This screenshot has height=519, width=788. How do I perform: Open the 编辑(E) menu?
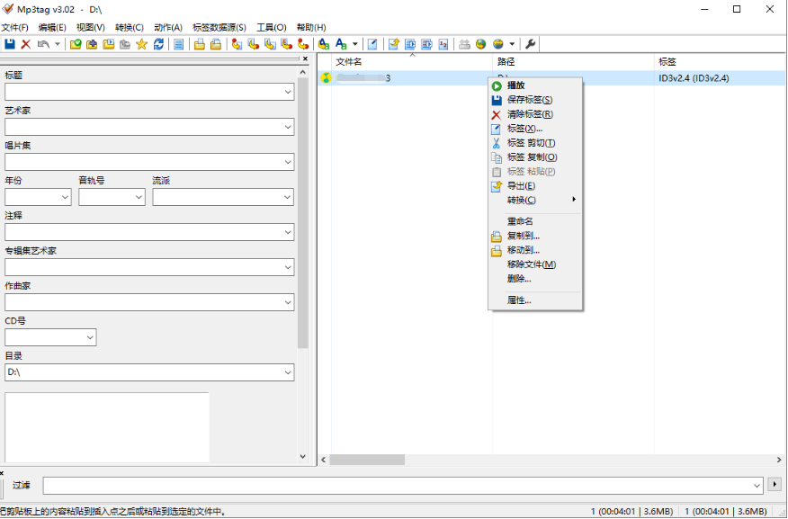tap(52, 28)
